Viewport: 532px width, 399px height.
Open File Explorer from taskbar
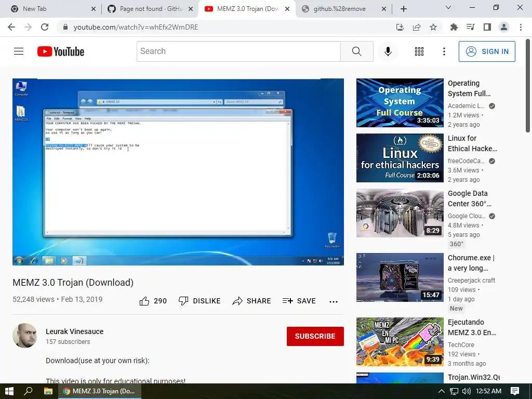coord(48,391)
